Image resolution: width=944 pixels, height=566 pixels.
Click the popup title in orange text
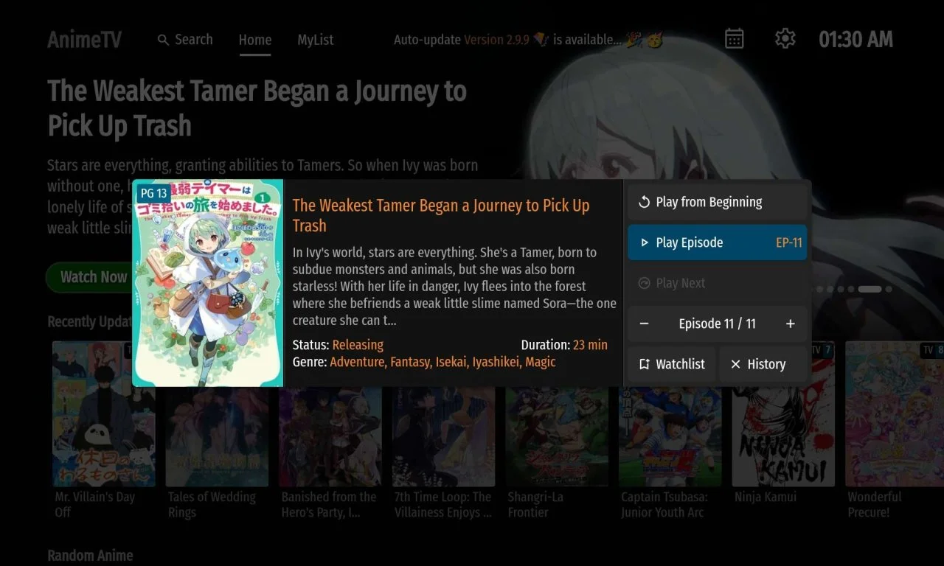click(x=441, y=215)
